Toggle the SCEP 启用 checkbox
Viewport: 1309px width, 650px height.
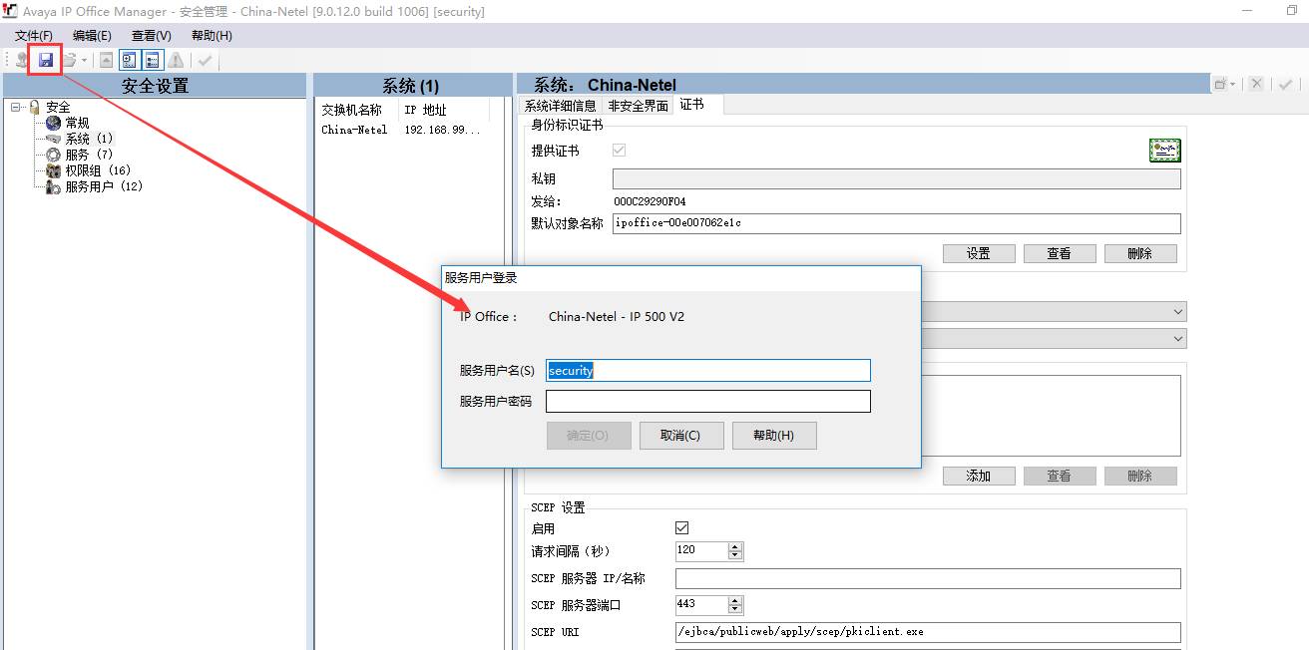[682, 528]
